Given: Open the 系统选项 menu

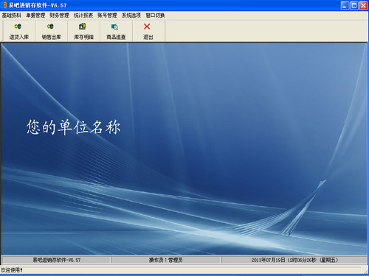Looking at the screenshot, I should [131, 15].
